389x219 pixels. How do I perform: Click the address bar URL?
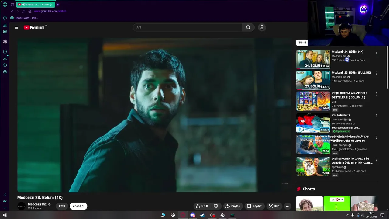[50, 11]
